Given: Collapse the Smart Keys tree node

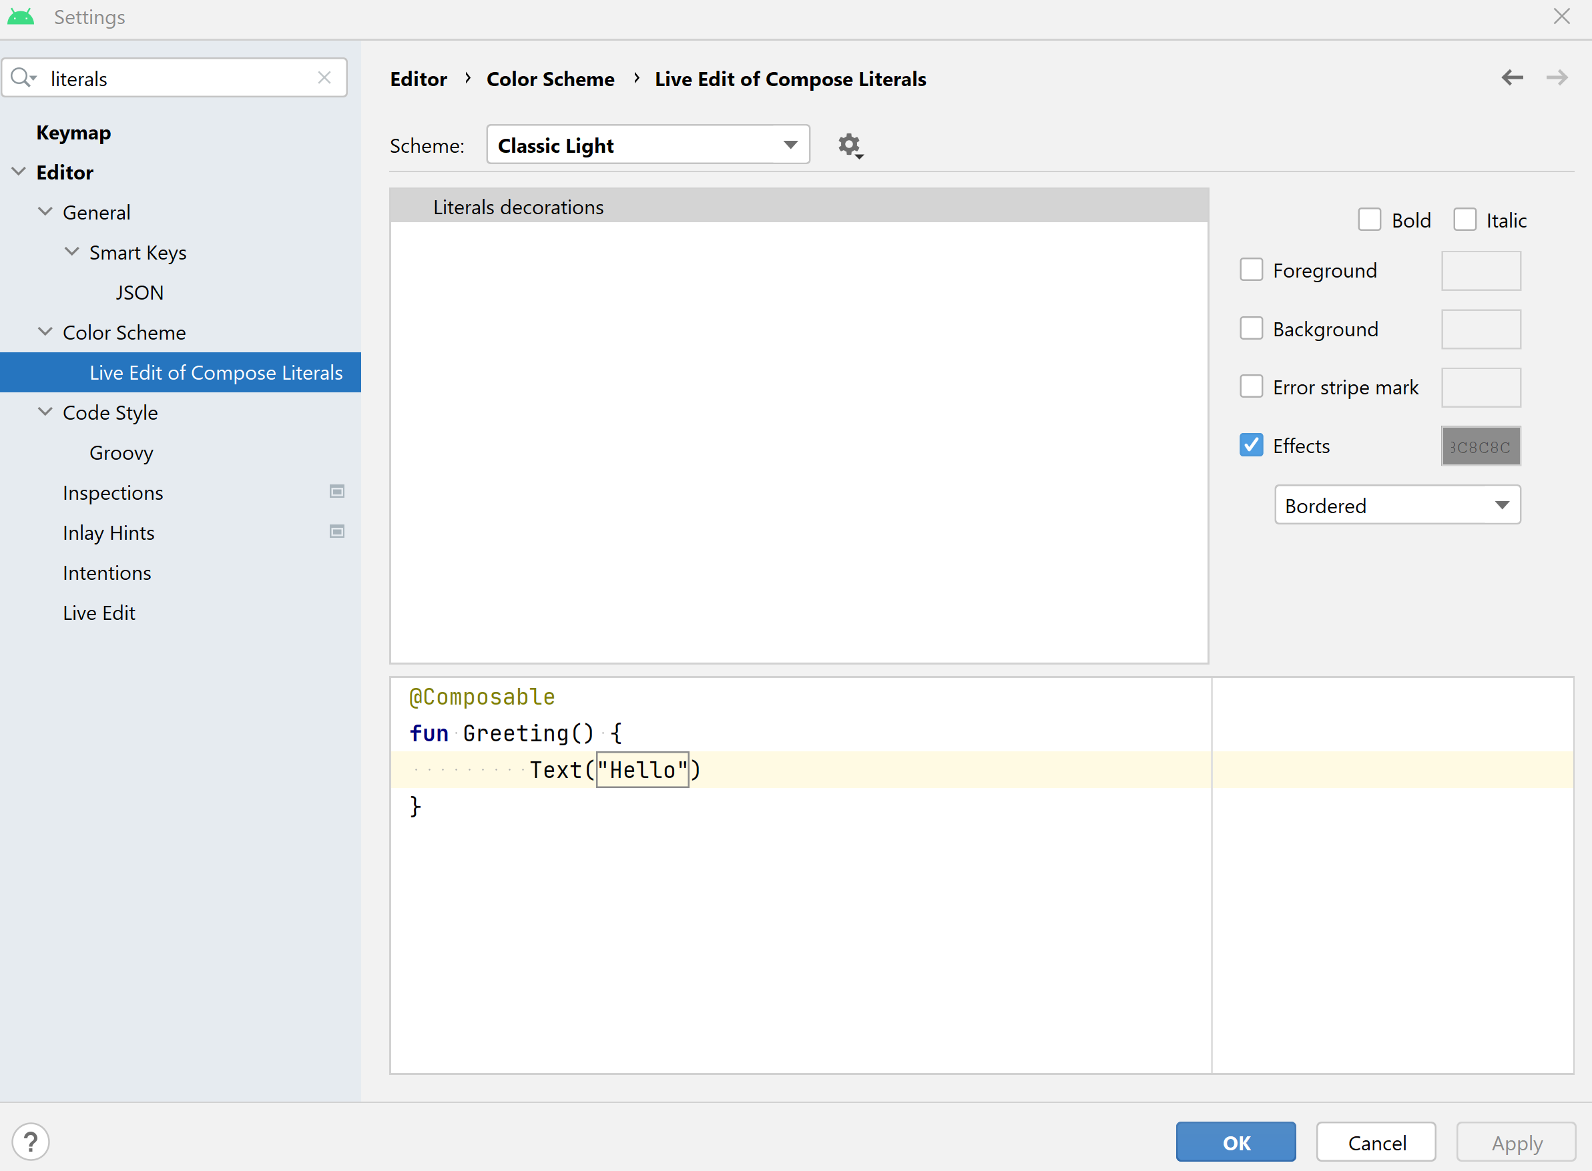Looking at the screenshot, I should (x=71, y=252).
